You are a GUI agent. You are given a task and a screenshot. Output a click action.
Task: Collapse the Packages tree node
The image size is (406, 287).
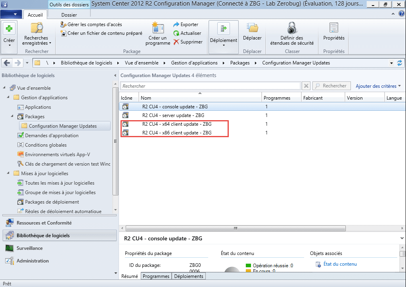(x=12, y=116)
